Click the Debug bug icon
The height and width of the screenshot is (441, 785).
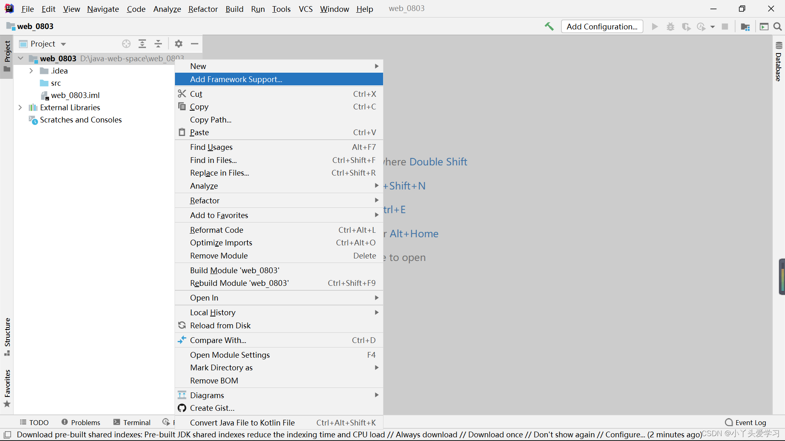(671, 27)
